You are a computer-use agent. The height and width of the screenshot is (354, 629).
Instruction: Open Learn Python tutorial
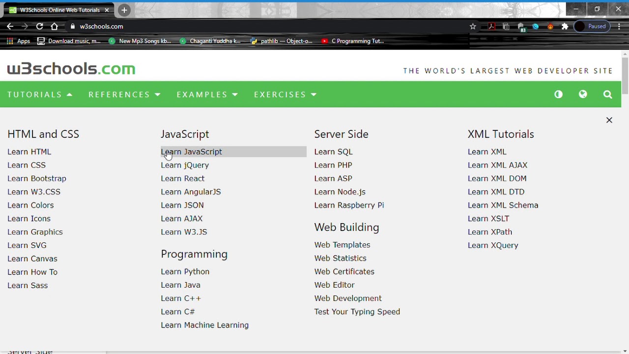coord(185,272)
